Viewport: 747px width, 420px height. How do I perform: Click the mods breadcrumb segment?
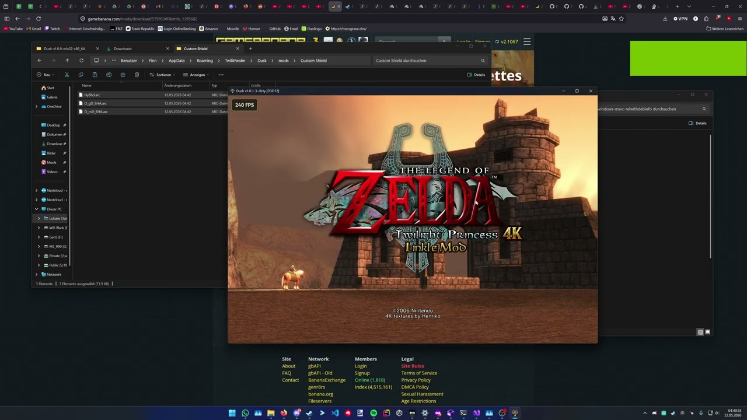pyautogui.click(x=284, y=61)
